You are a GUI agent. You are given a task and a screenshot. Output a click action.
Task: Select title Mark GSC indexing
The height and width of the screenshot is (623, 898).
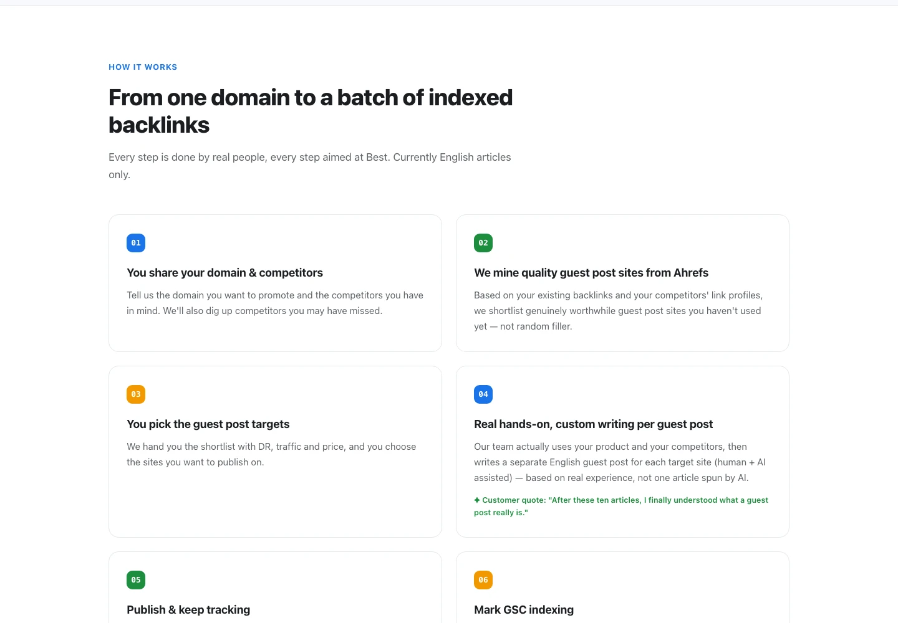point(524,610)
